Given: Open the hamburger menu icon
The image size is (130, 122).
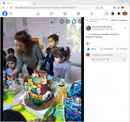Looking at the screenshot, I should pos(92,14).
